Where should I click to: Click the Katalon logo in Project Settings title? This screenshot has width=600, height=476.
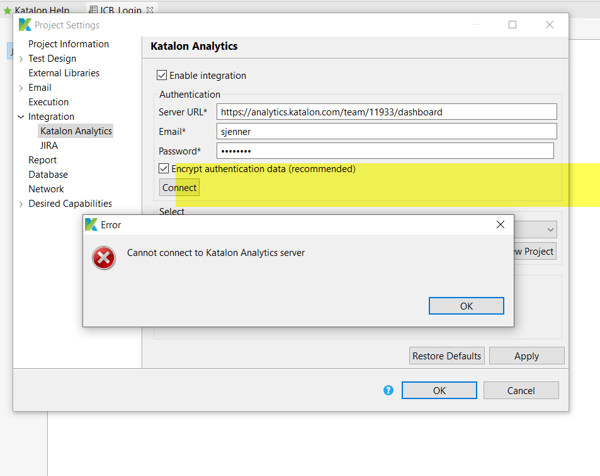point(25,25)
